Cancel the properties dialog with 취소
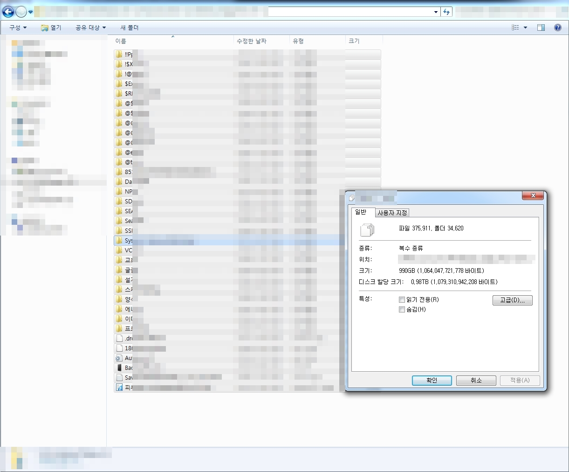This screenshot has height=472, width=569. tap(476, 381)
